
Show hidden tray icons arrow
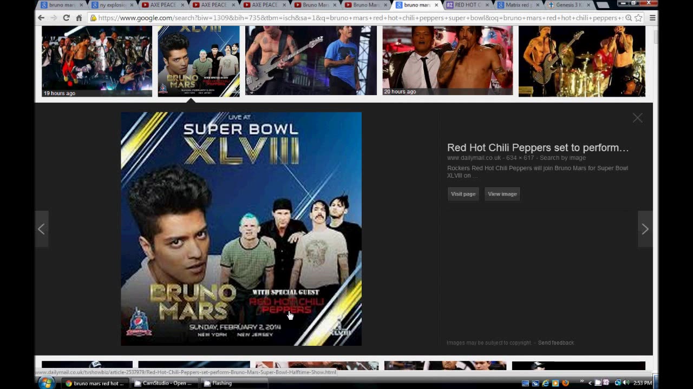pyautogui.click(x=590, y=383)
